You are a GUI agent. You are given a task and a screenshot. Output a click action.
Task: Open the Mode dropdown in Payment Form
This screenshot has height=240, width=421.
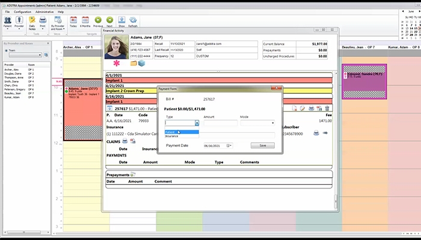[x=257, y=123]
